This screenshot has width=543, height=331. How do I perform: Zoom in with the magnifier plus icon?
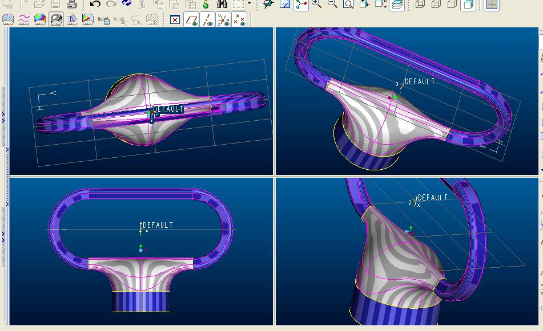pos(316,4)
